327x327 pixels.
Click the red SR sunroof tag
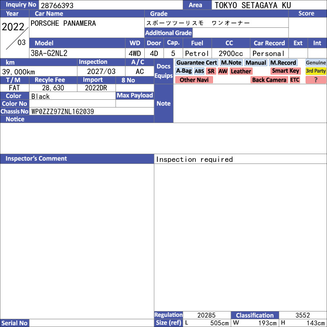coord(211,71)
